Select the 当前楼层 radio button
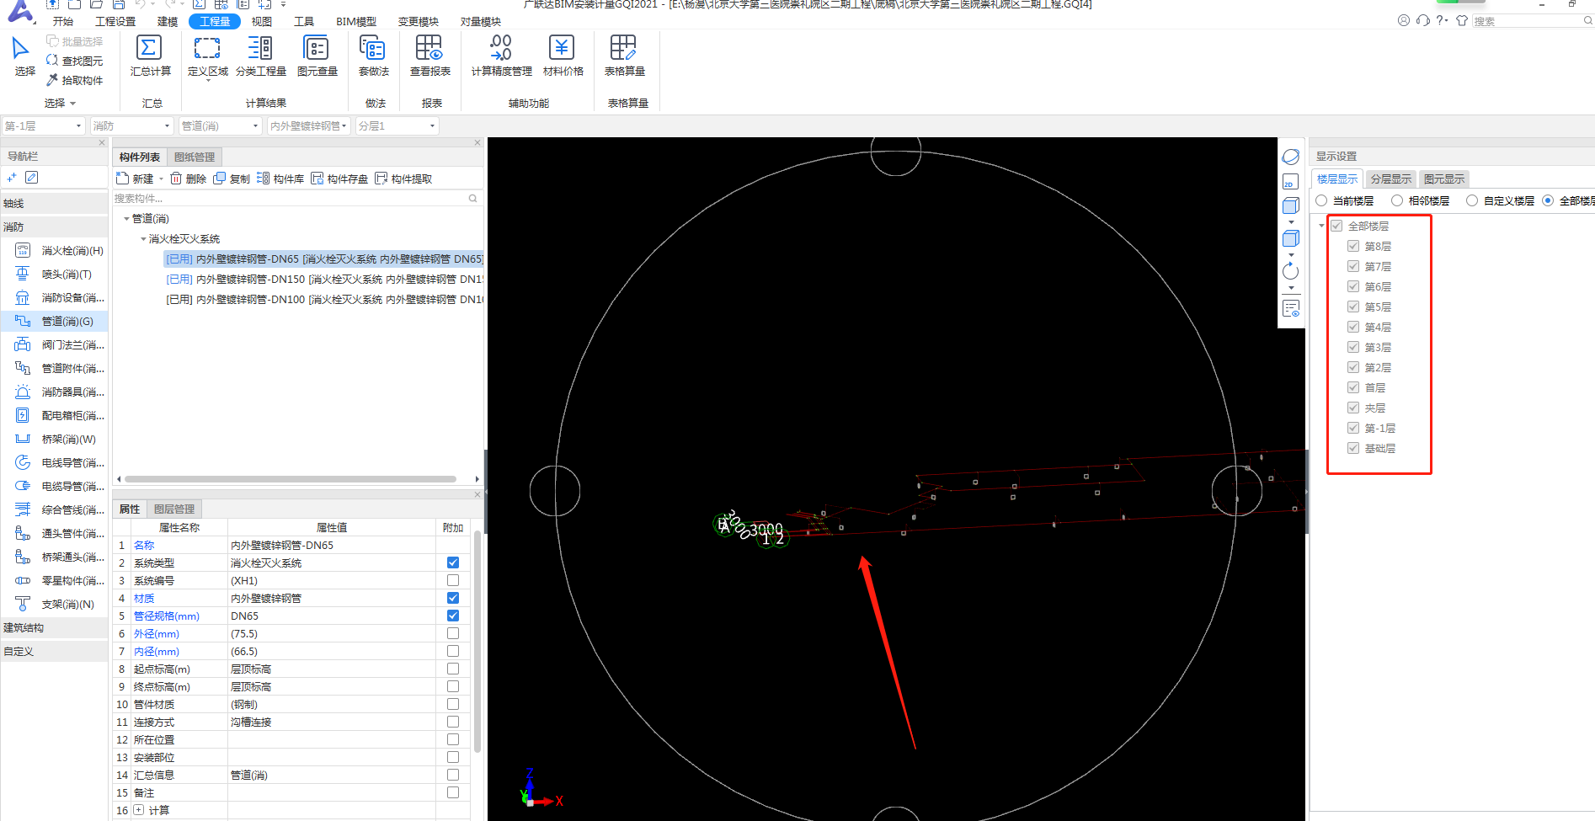The width and height of the screenshot is (1595, 821). pos(1322,200)
